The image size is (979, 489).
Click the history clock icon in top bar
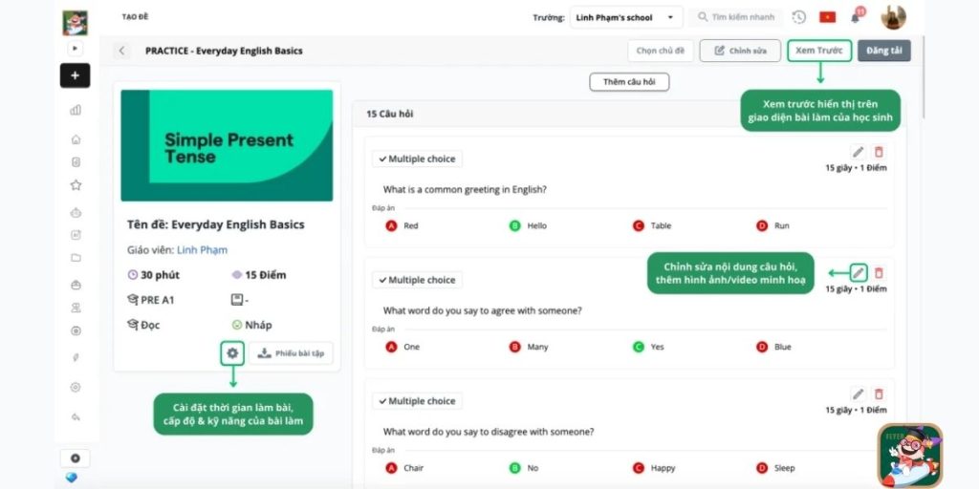click(x=799, y=17)
